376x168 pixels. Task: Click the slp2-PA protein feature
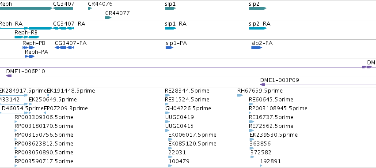257,48
